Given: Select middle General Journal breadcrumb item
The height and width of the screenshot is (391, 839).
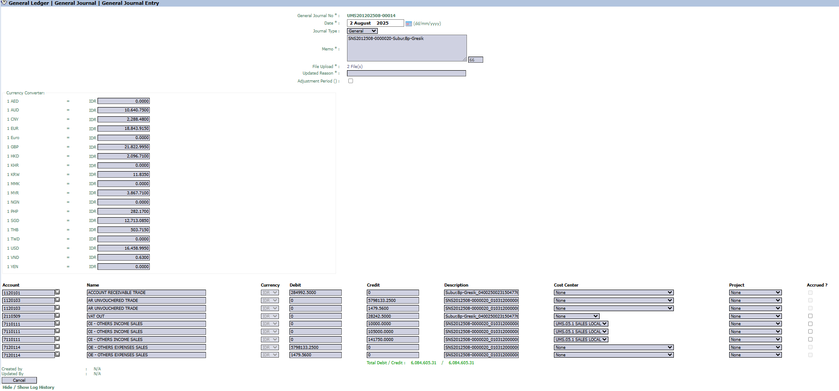Looking at the screenshot, I should [x=75, y=3].
